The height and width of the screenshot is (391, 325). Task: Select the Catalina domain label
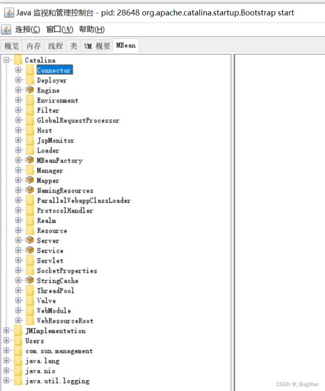pyautogui.click(x=40, y=60)
